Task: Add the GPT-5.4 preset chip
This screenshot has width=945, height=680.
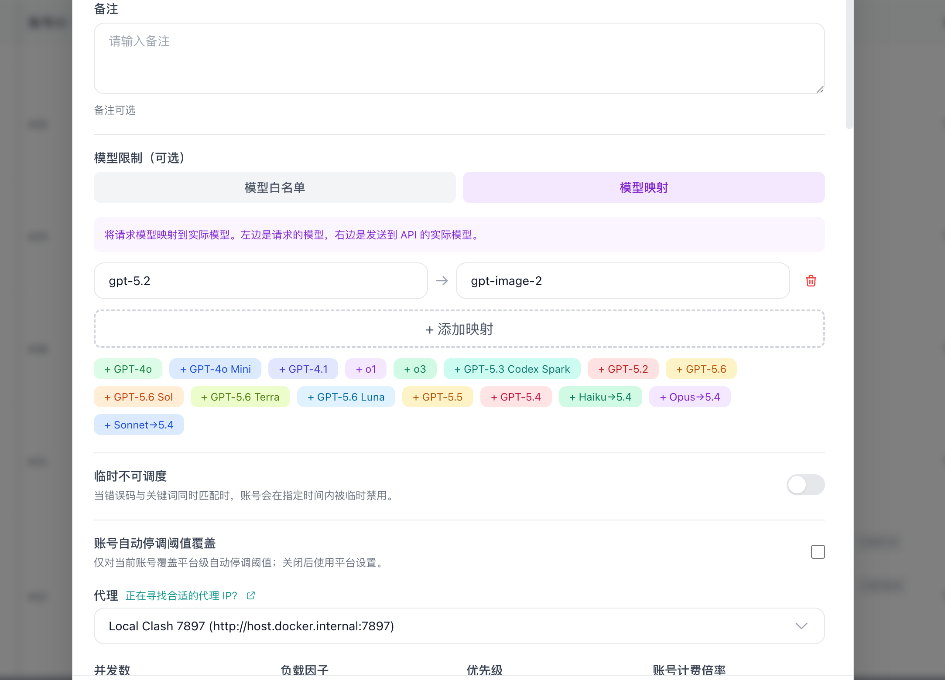Action: click(516, 397)
